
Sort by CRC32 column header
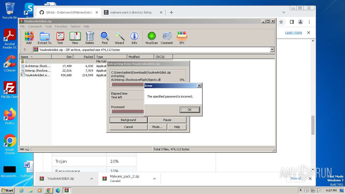(x=163, y=57)
